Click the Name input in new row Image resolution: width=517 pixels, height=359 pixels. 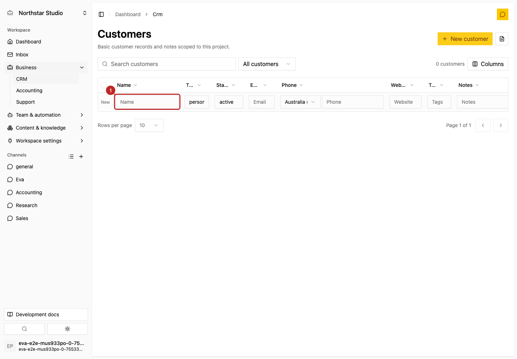point(147,102)
